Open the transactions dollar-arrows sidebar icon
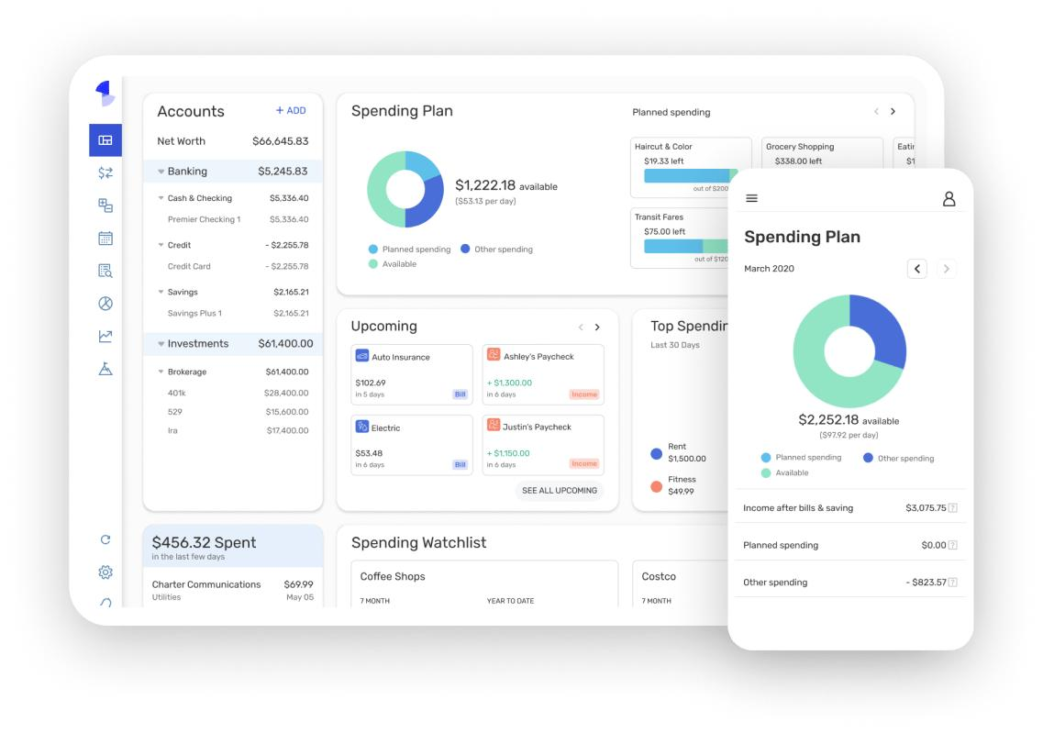The height and width of the screenshot is (733, 1043). 105,173
